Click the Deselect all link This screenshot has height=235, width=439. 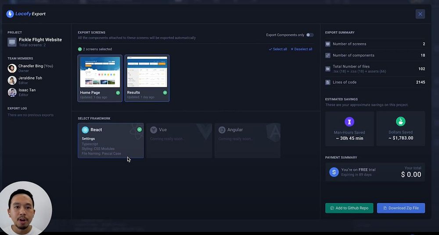tap(301, 49)
